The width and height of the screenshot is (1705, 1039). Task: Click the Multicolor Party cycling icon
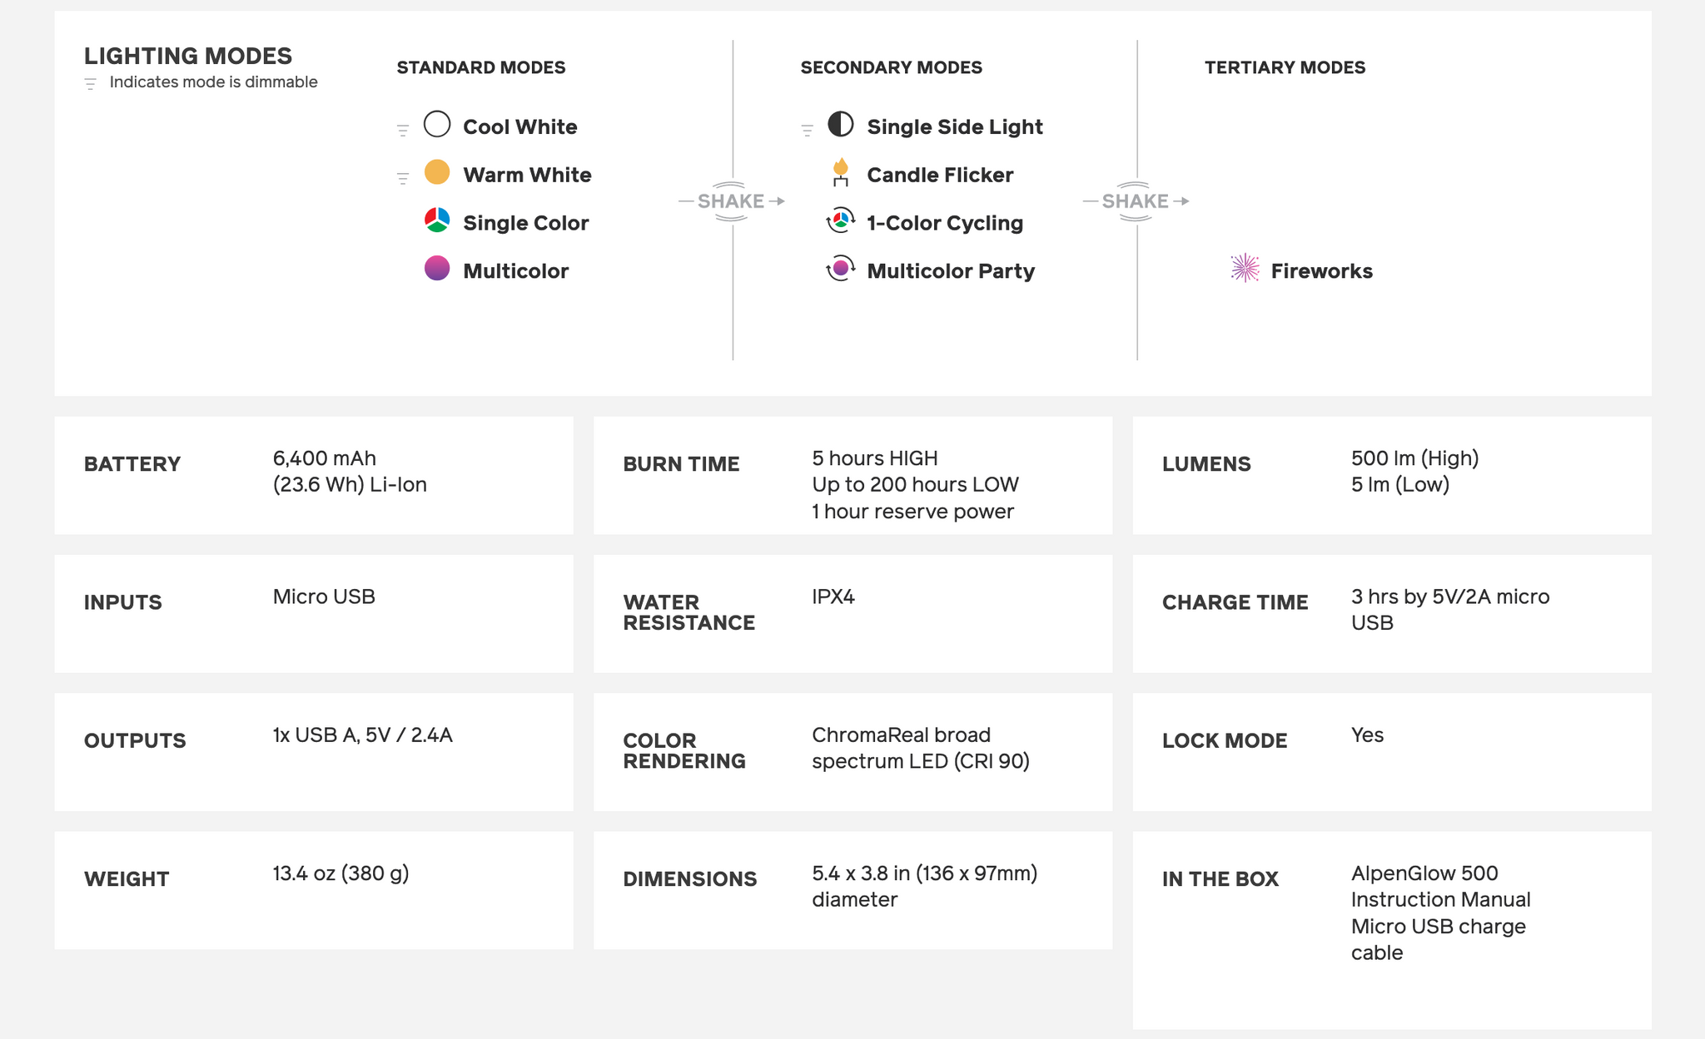[x=841, y=269]
